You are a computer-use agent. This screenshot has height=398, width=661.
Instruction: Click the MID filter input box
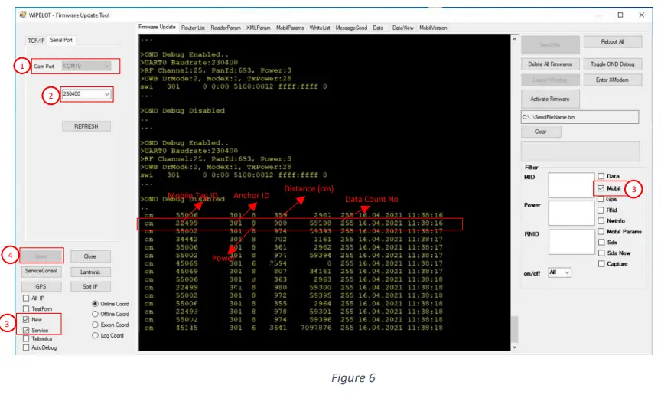tap(571, 184)
